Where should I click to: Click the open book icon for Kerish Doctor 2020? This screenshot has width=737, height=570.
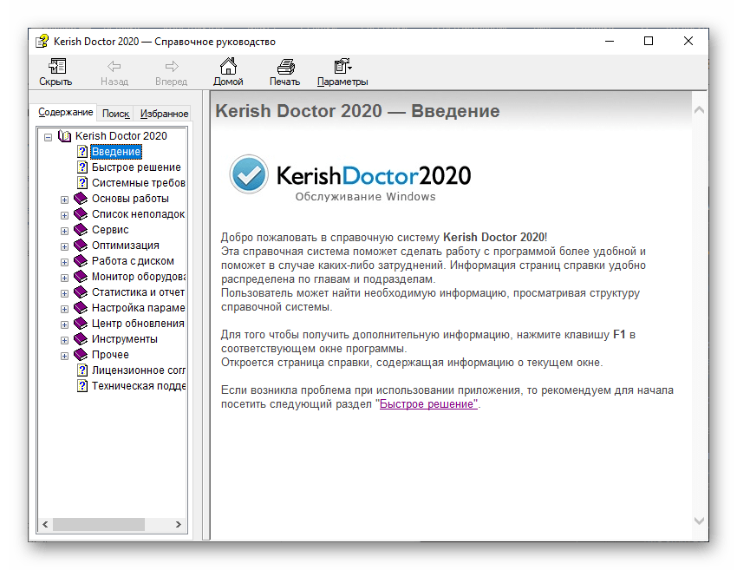pyautogui.click(x=64, y=136)
